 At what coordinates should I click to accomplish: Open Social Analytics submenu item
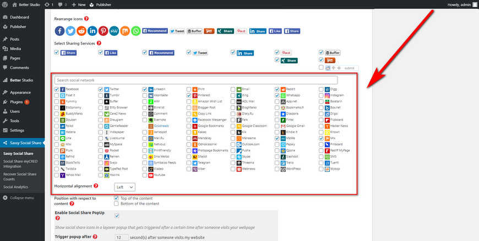pos(15,187)
